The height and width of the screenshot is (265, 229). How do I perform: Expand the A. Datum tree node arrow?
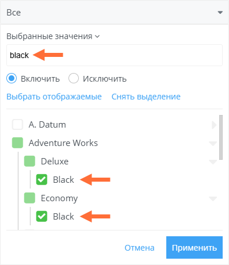pos(214,125)
